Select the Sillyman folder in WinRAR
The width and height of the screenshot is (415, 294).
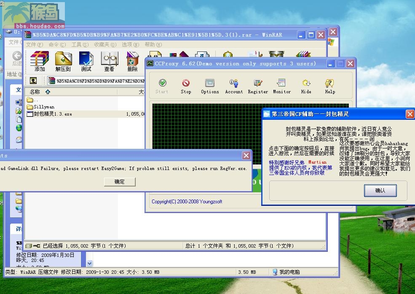click(41, 107)
